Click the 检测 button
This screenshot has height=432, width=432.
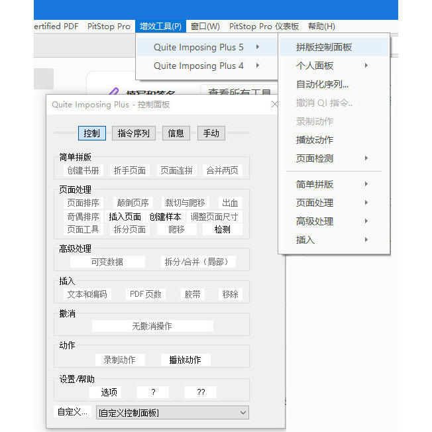point(223,229)
